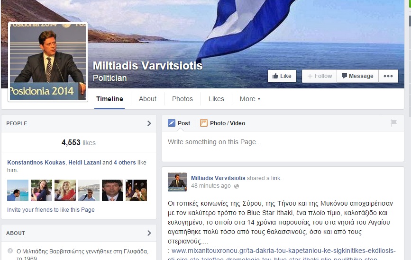Open the More dropdown tab

pos(250,99)
